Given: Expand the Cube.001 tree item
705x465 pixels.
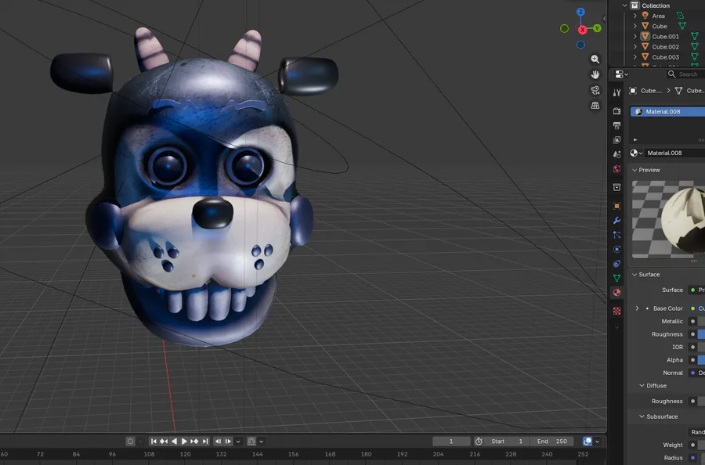Looking at the screenshot, I should click(x=634, y=36).
